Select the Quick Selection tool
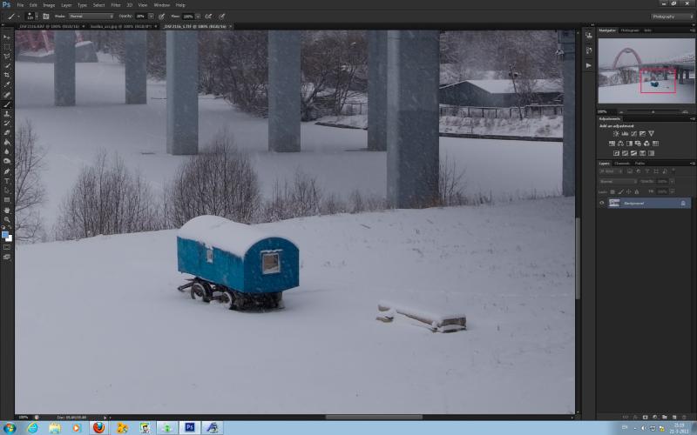 pyautogui.click(x=7, y=66)
